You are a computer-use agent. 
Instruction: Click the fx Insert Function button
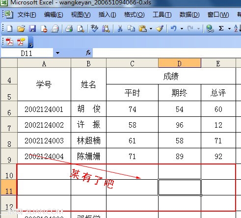point(88,53)
